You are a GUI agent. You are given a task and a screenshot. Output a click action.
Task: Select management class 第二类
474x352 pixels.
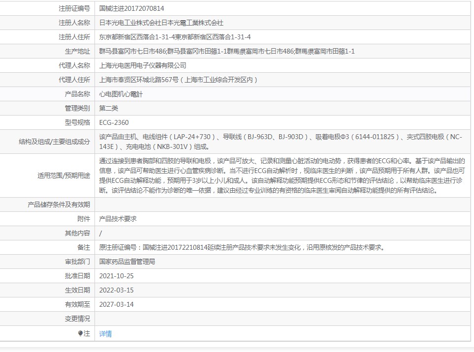pyautogui.click(x=108, y=108)
